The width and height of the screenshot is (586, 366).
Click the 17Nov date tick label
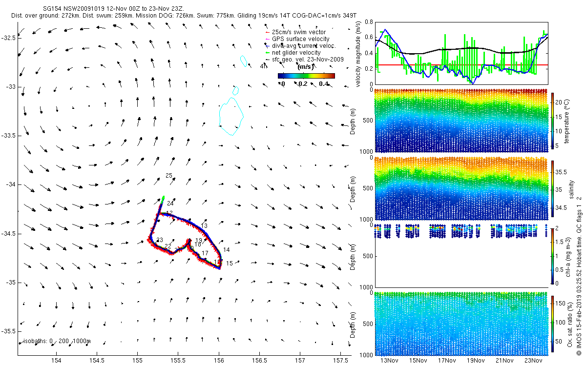click(447, 360)
